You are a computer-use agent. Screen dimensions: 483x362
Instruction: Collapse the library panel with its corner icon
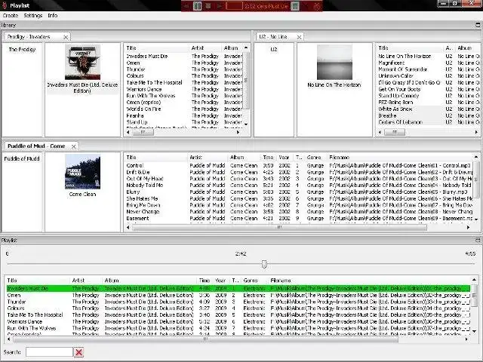[x=478, y=25]
